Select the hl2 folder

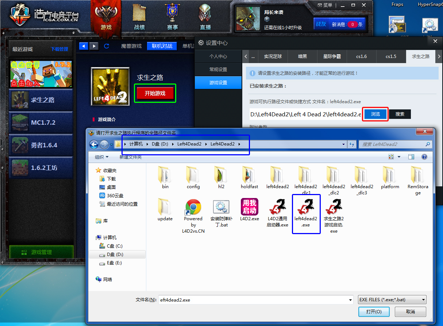221,178
